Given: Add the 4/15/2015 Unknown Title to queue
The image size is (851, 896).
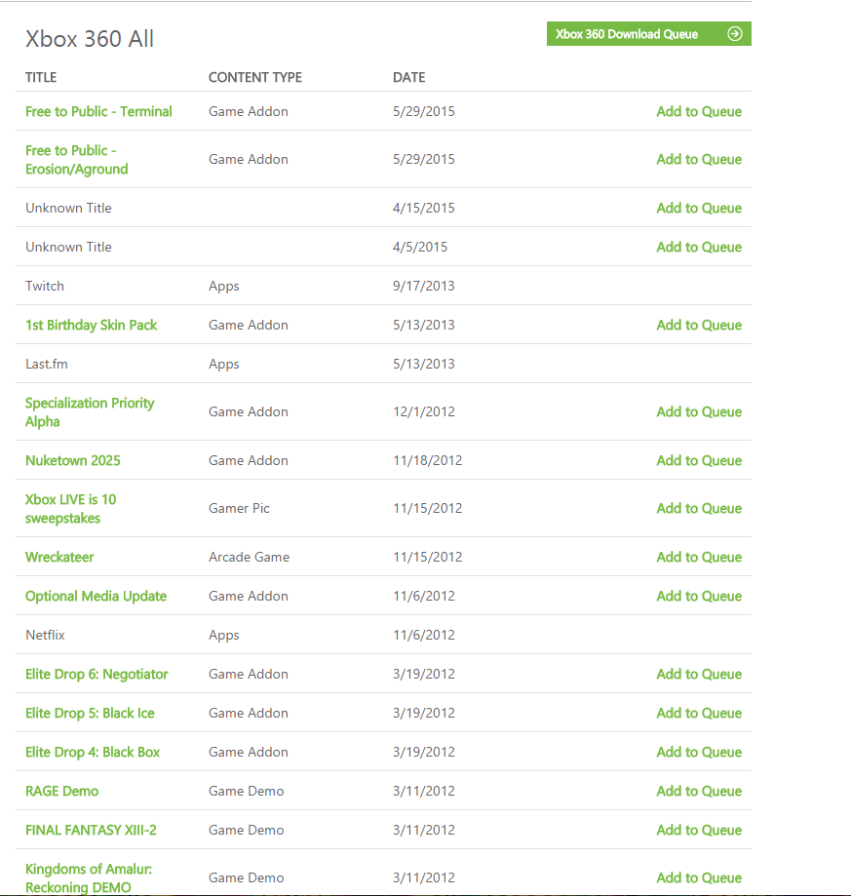Looking at the screenshot, I should [x=699, y=208].
